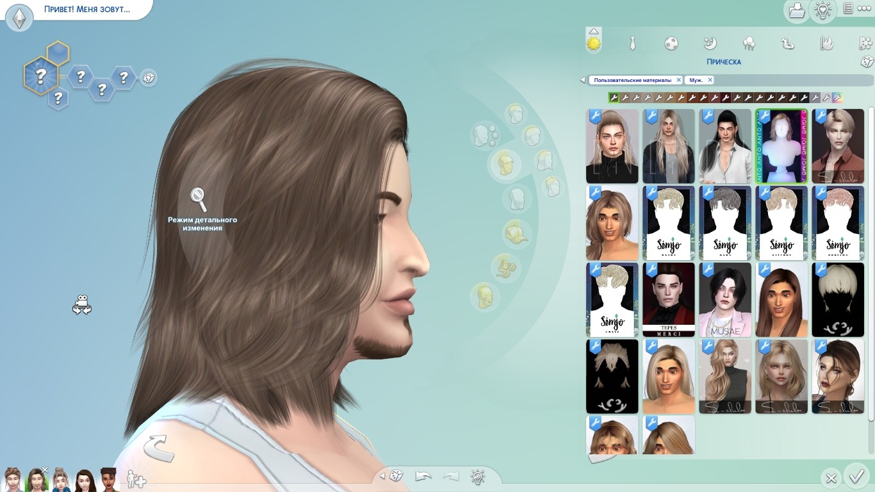Open the randomize options arrow beside bottom dice
Viewport: 875px width, 492px height.
[x=382, y=476]
